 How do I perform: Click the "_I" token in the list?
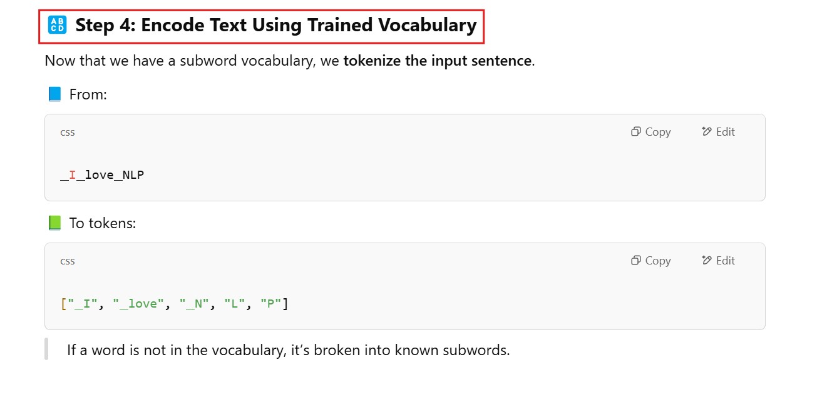[x=86, y=304]
